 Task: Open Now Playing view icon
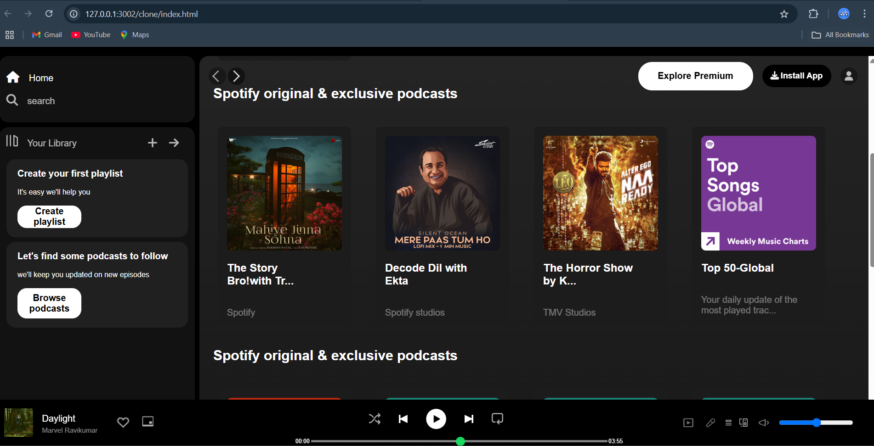click(688, 423)
